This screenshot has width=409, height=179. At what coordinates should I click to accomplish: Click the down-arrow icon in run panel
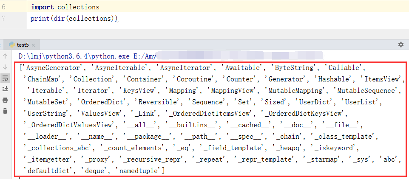tap(5, 67)
